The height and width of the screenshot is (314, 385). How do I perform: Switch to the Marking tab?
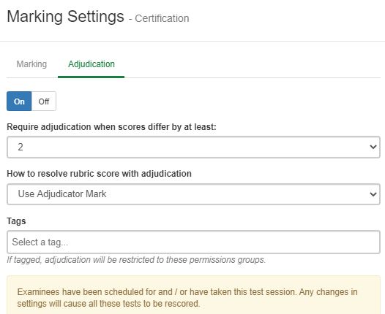click(31, 64)
